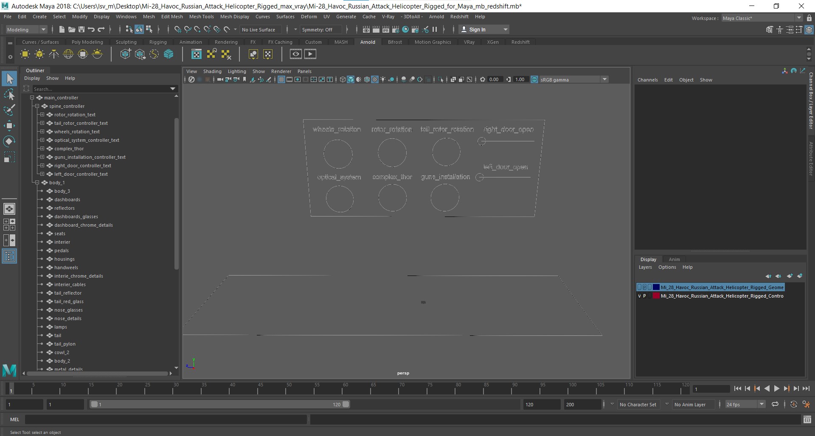Image resolution: width=815 pixels, height=436 pixels.
Task: Create an Arnold area light from shelf
Action: (25, 54)
